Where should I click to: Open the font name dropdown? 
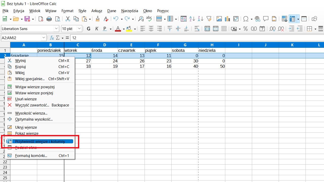point(56,29)
